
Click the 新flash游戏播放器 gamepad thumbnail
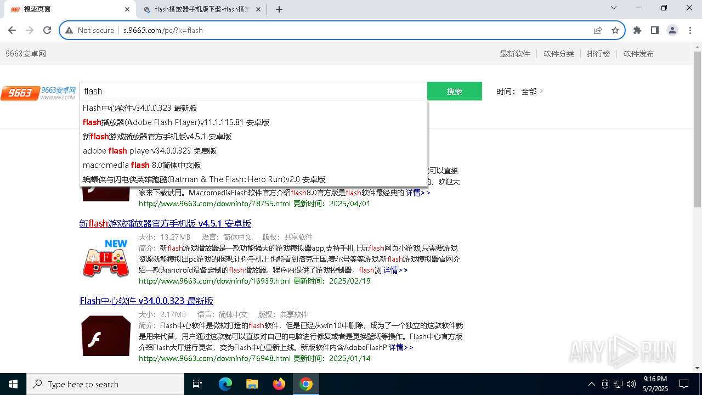tap(106, 258)
